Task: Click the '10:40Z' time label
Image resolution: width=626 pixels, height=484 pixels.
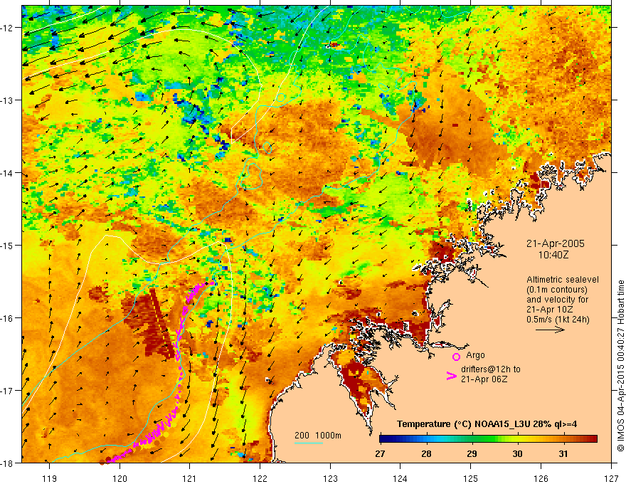Action: tap(553, 254)
